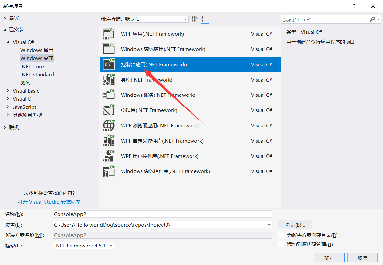Select WPF 浏览器应用(.NET Framework) text

coord(160,125)
